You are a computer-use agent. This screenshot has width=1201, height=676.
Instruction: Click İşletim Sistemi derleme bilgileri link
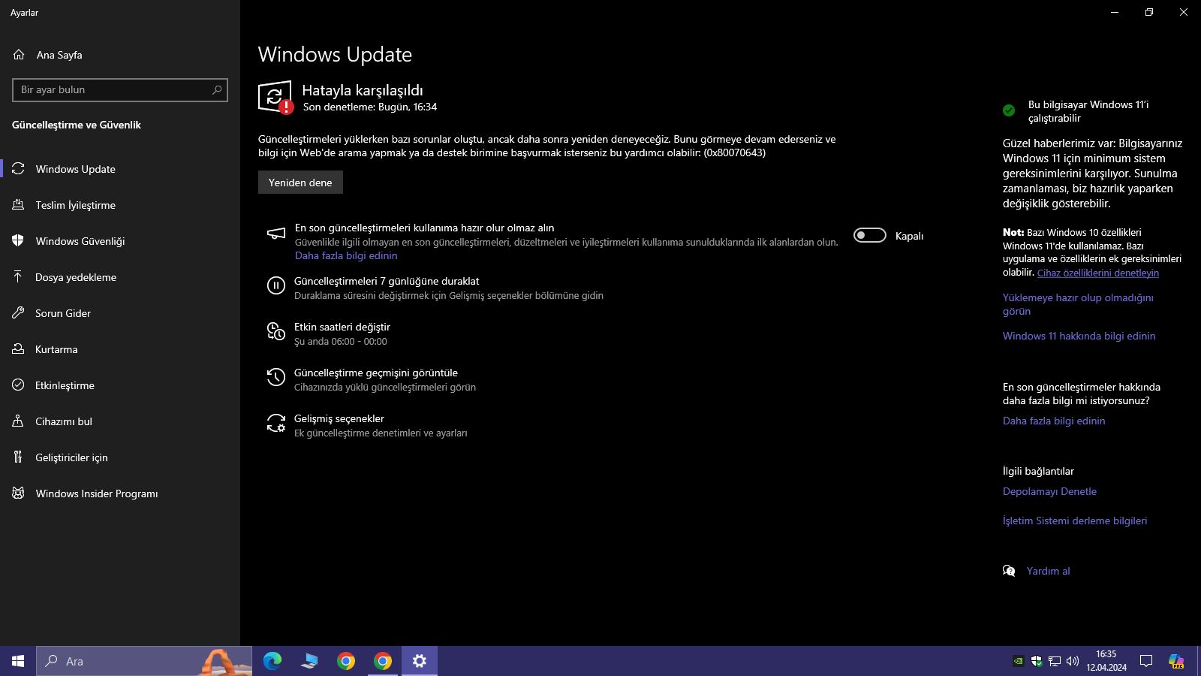[x=1075, y=521]
